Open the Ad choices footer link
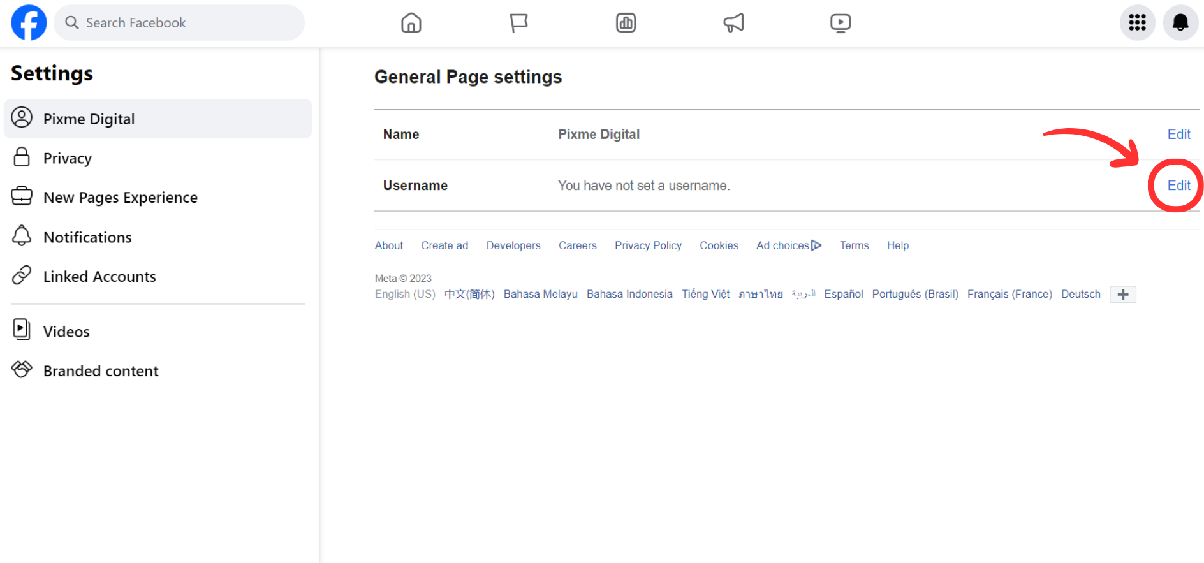Image resolution: width=1204 pixels, height=563 pixels. tap(788, 245)
